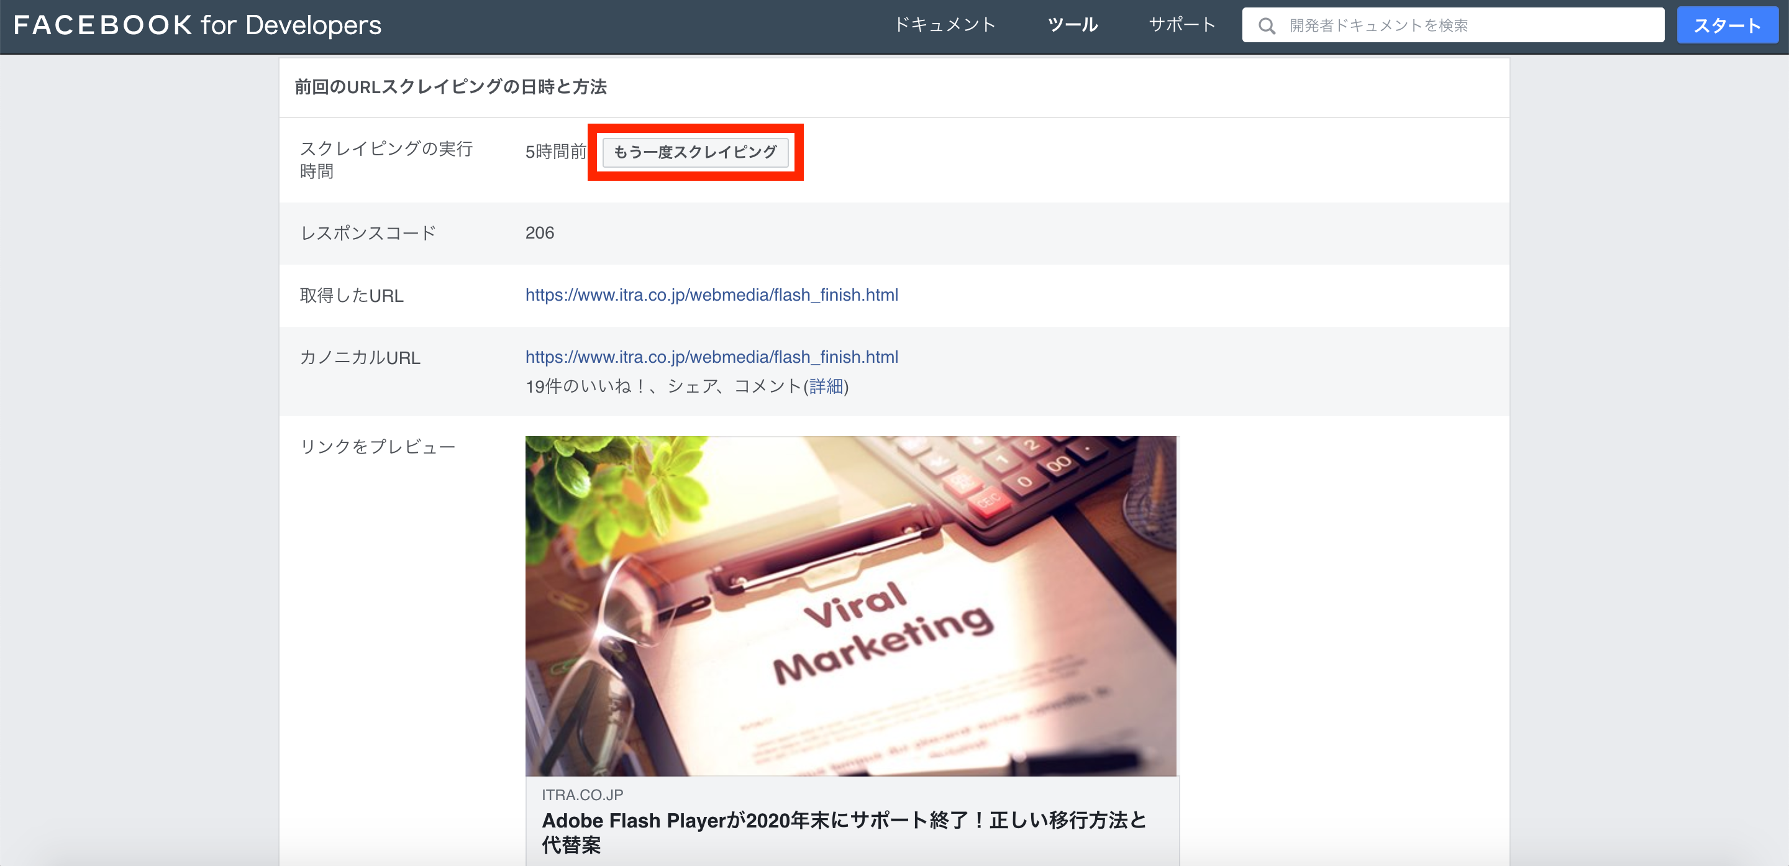This screenshot has width=1789, height=866.
Task: Click the 206 response code value
Action: click(540, 232)
